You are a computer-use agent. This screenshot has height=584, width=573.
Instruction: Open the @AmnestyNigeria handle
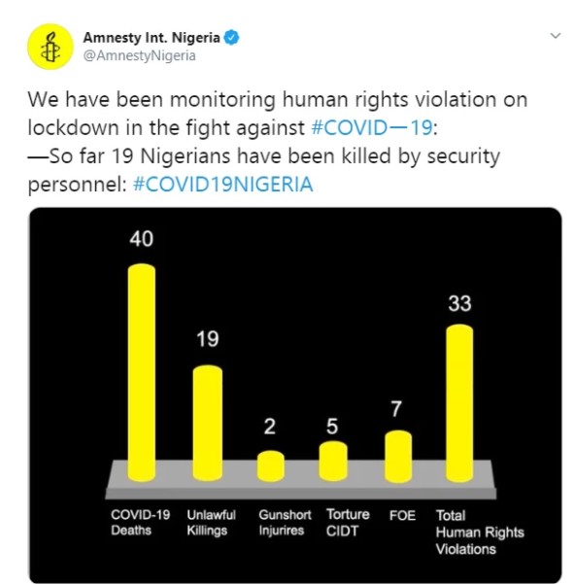[139, 55]
